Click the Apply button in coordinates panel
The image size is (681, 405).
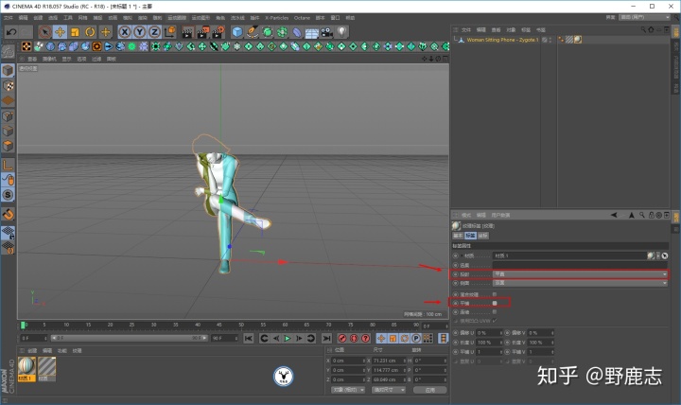430,390
